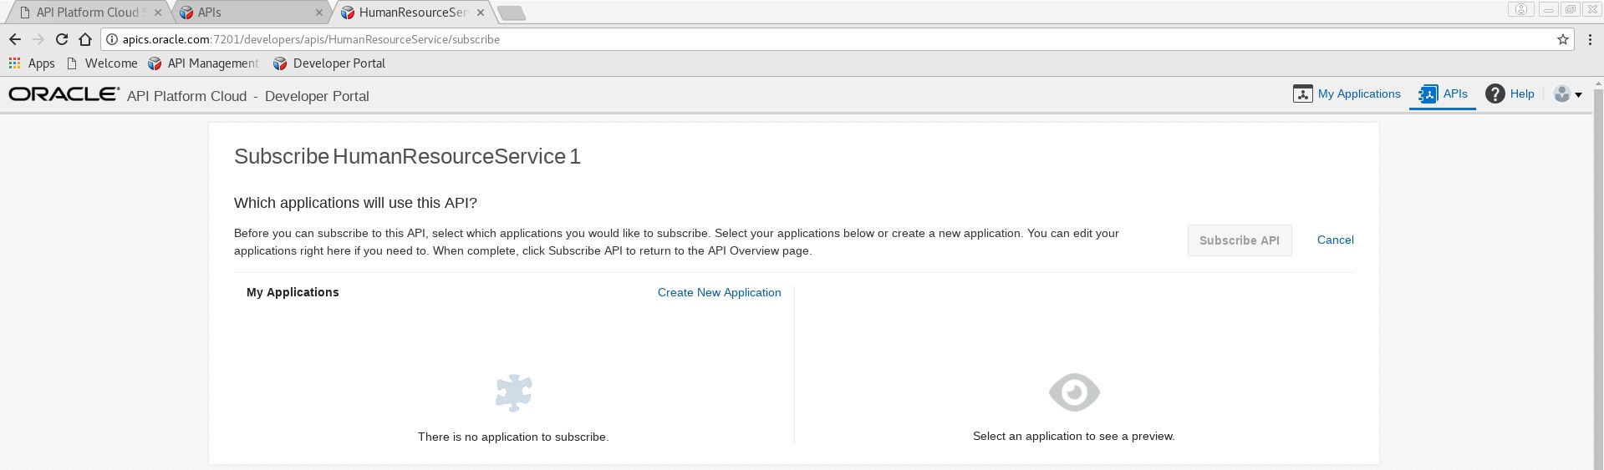Click Create New Application link
Viewport: 1604px width, 470px height.
(719, 292)
